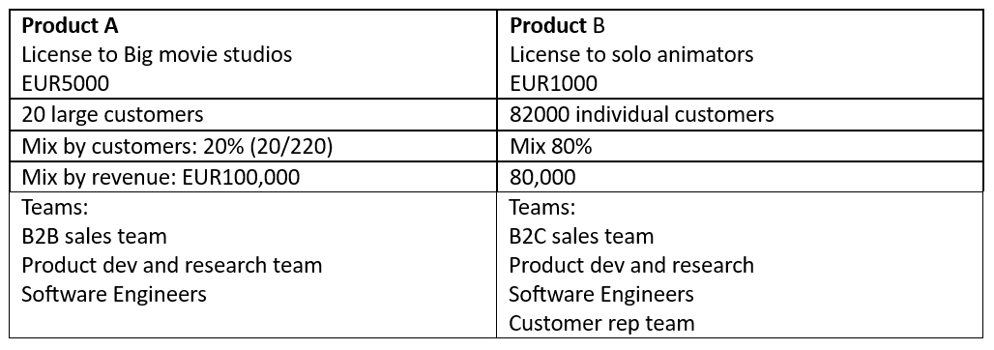
Task: Click Product B 'Product dev and research' line
Action: (x=631, y=265)
